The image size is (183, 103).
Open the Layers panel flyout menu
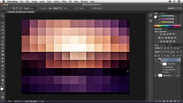[x=181, y=45]
